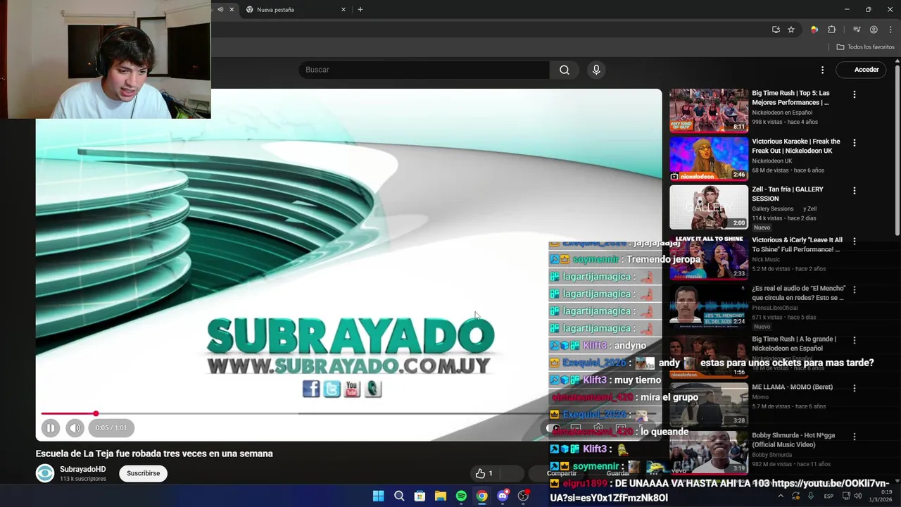Open SubrayadoHD channel avatar

[x=45, y=473]
